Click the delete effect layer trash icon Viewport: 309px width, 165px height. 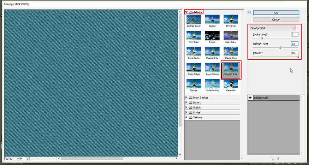pos(278,158)
